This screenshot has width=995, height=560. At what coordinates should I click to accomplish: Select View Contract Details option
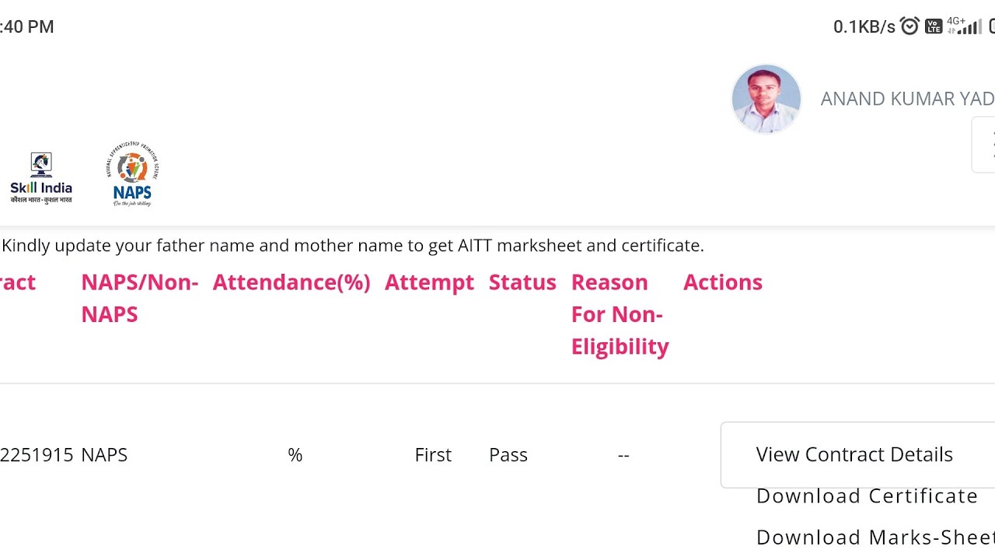click(x=854, y=454)
